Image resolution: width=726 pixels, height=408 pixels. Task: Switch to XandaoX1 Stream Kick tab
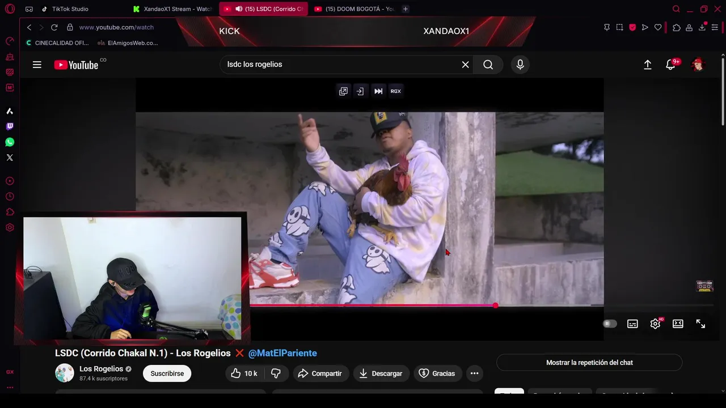(173, 9)
